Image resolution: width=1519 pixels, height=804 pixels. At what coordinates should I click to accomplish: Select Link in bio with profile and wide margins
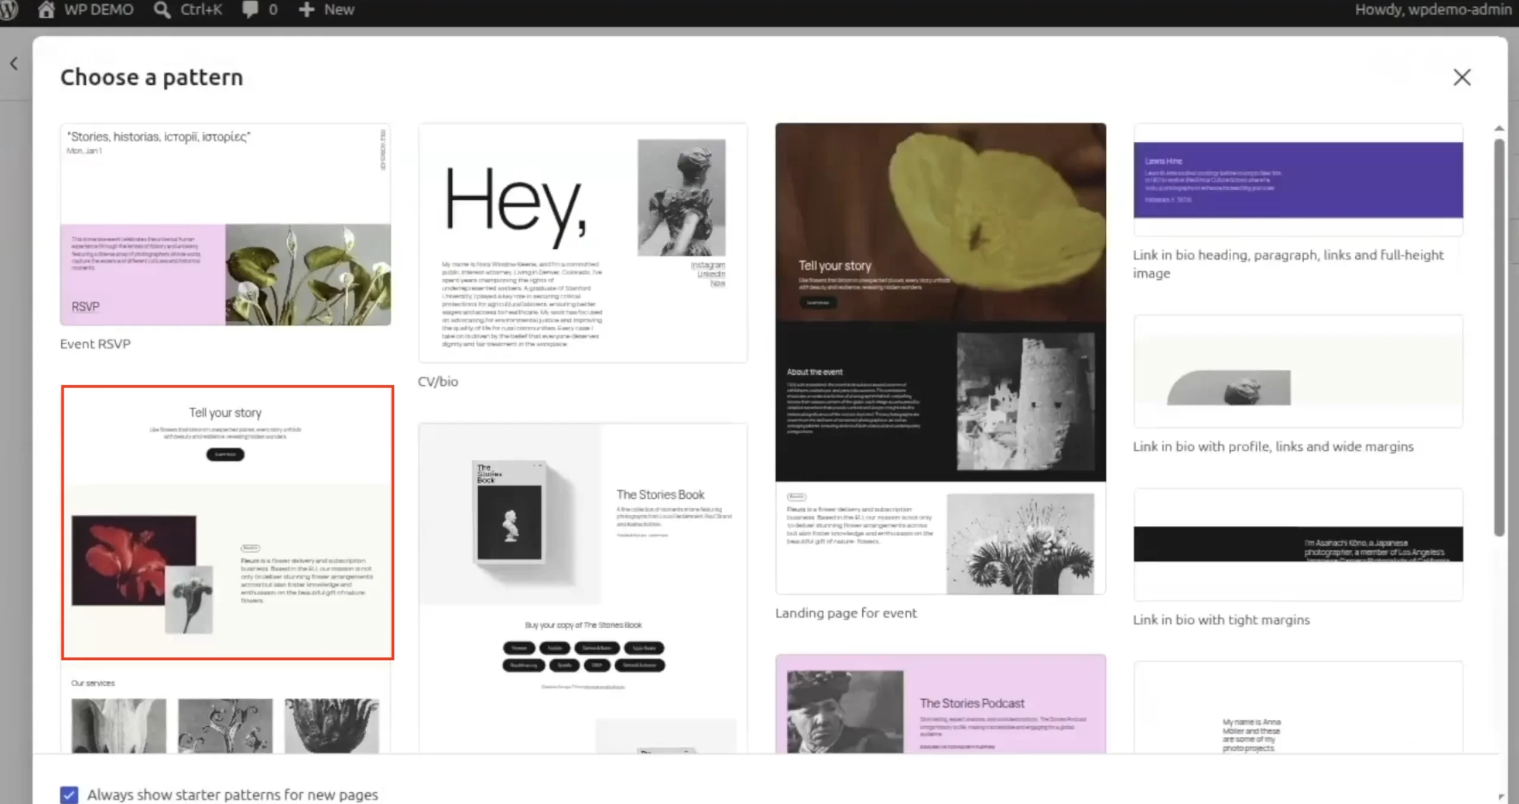click(1298, 371)
